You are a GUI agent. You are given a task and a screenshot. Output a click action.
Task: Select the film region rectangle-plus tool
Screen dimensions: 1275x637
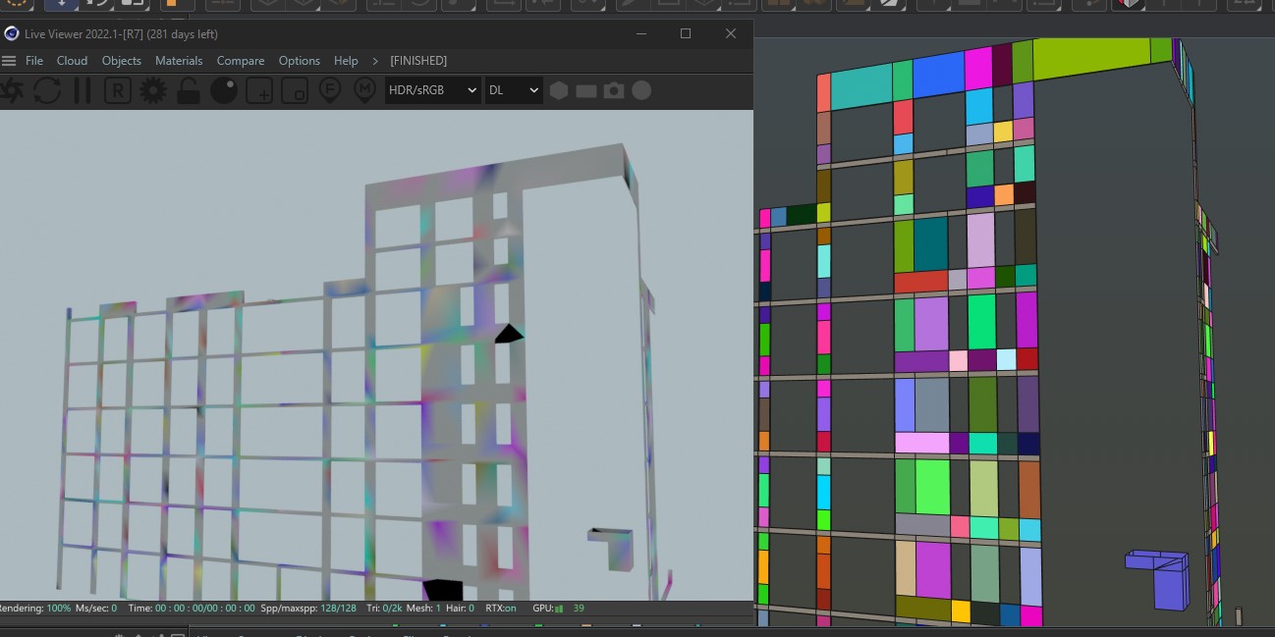259,91
